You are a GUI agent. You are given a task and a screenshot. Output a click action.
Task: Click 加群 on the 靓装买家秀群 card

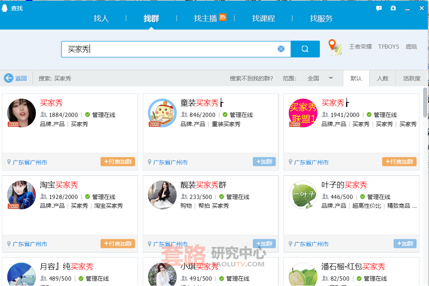coord(264,243)
